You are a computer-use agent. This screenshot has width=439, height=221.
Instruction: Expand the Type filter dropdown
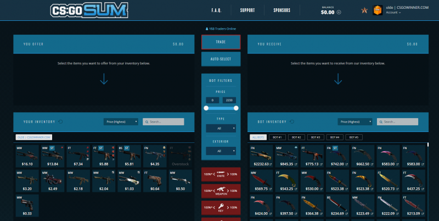(221, 129)
